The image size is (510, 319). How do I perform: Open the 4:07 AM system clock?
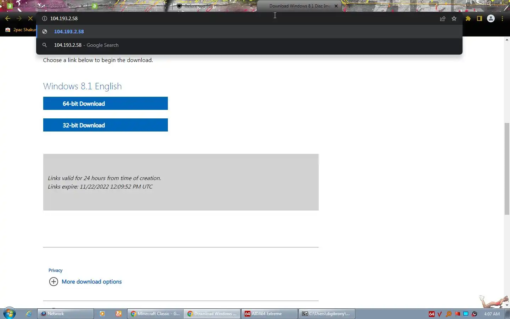(492, 314)
